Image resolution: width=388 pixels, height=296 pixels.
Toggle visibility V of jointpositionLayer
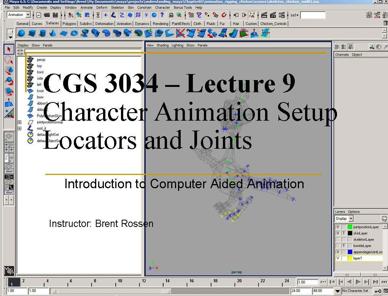tap(337, 227)
